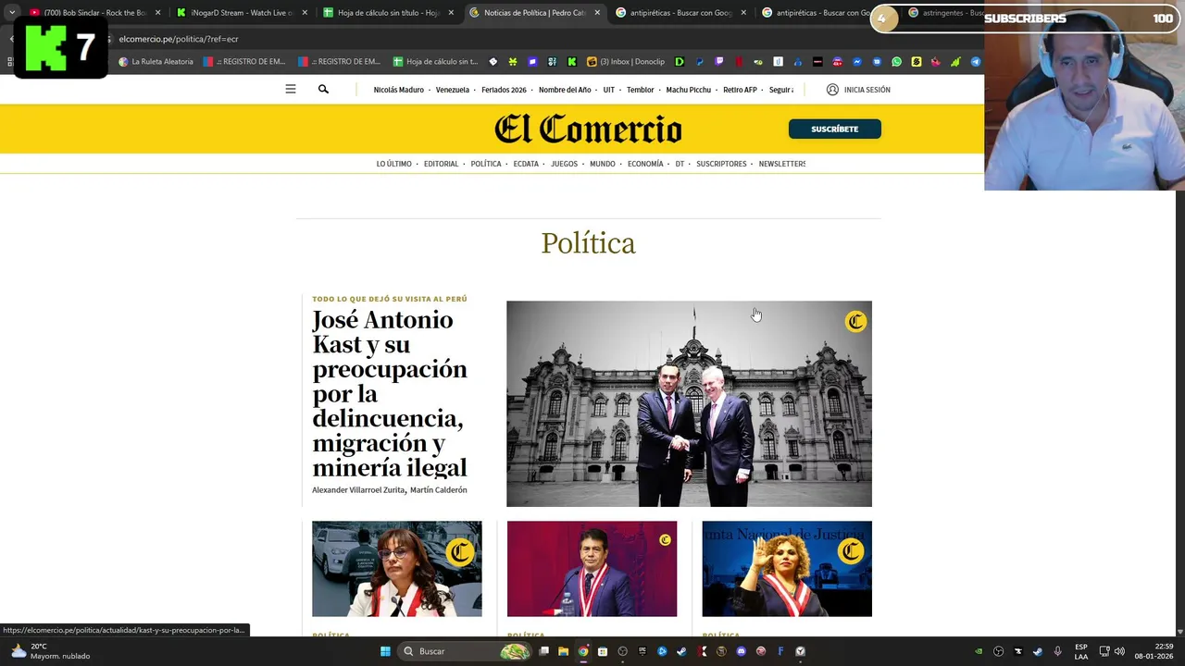The image size is (1185, 666).
Task: Open La Ruleta Aleatoria bookmark
Action: click(x=156, y=62)
